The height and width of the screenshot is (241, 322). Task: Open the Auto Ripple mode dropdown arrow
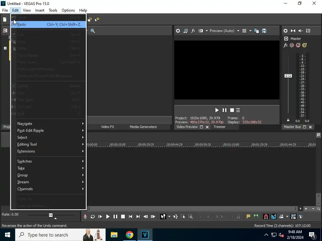[287, 217]
